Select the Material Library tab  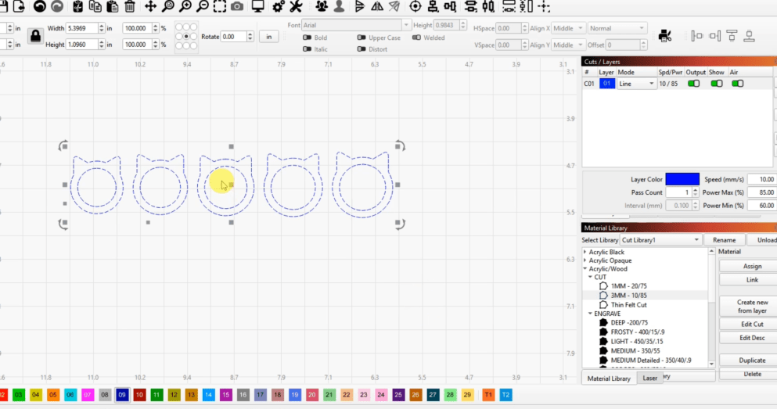[x=608, y=379]
